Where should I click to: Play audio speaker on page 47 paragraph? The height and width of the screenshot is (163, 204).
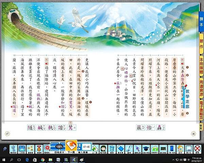pos(47,64)
